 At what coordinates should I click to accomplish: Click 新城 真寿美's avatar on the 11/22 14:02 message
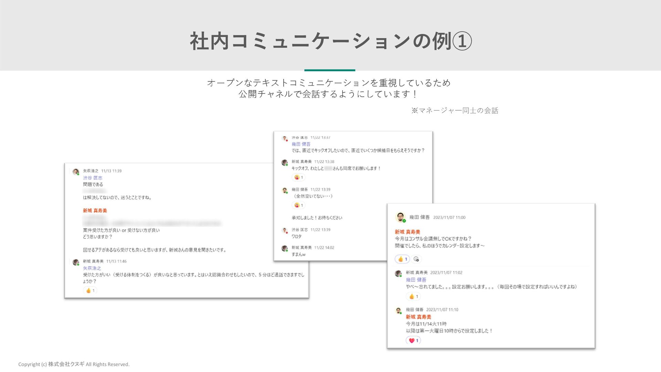tap(284, 248)
